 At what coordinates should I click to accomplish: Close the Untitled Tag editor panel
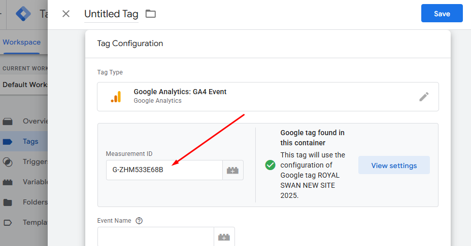pos(66,14)
